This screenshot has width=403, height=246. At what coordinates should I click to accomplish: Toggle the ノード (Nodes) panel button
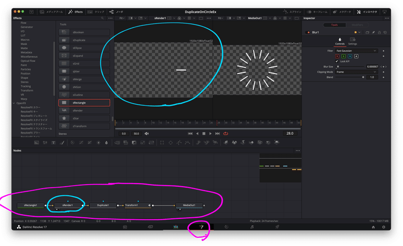click(x=116, y=12)
